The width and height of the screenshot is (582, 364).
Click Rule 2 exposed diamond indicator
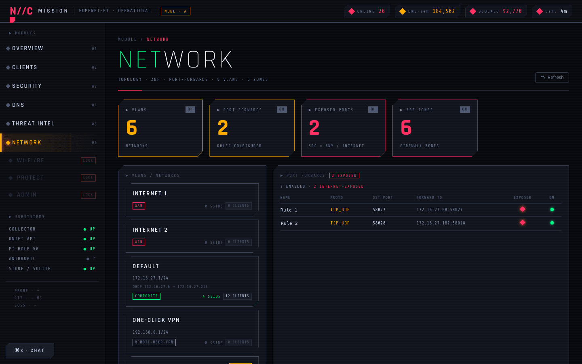point(523,222)
